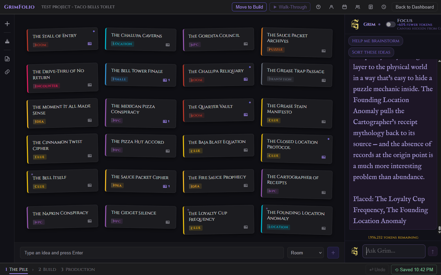441x275 pixels.
Task: Open the history clock icon
Action: tap(384, 7)
